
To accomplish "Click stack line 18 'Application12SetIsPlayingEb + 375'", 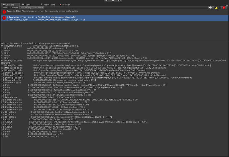I will point(48,92).
